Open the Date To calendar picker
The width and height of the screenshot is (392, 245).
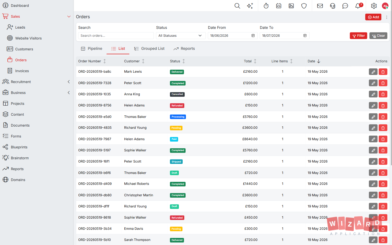305,36
